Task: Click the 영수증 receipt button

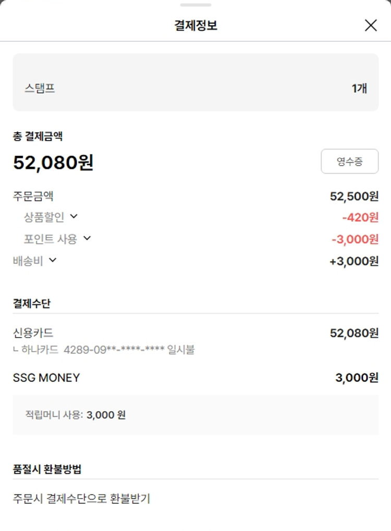Action: click(349, 162)
